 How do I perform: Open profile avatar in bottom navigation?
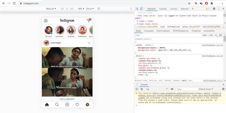point(87,105)
